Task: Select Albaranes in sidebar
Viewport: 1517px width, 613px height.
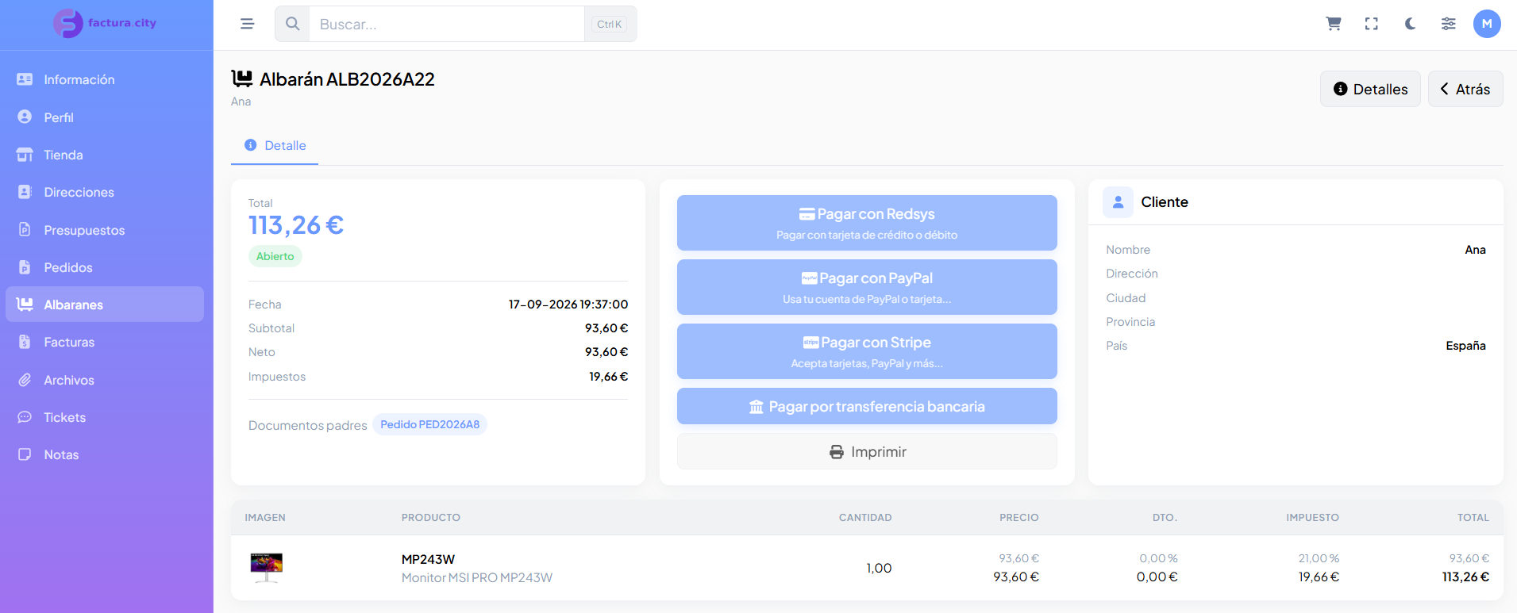Action: click(105, 305)
